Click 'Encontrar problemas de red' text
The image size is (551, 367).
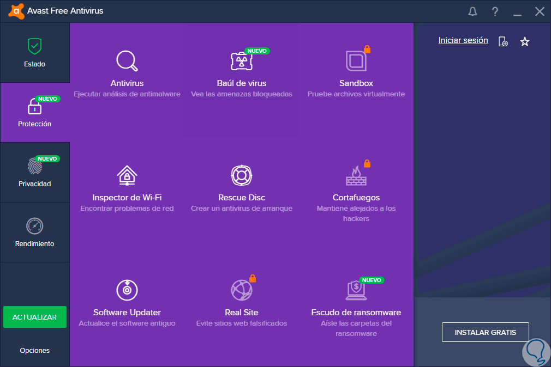tap(127, 209)
